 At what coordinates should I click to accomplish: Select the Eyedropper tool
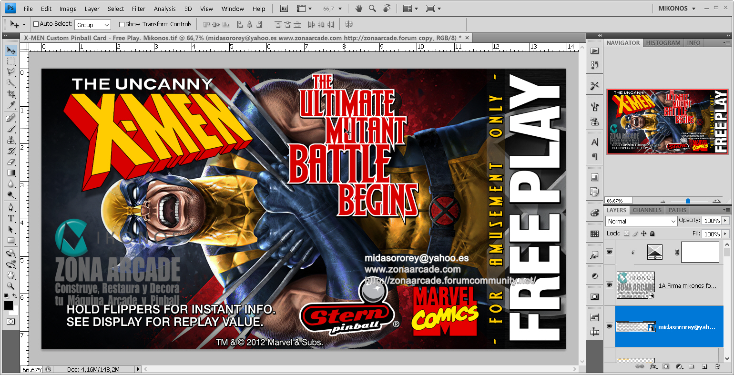pos(11,105)
